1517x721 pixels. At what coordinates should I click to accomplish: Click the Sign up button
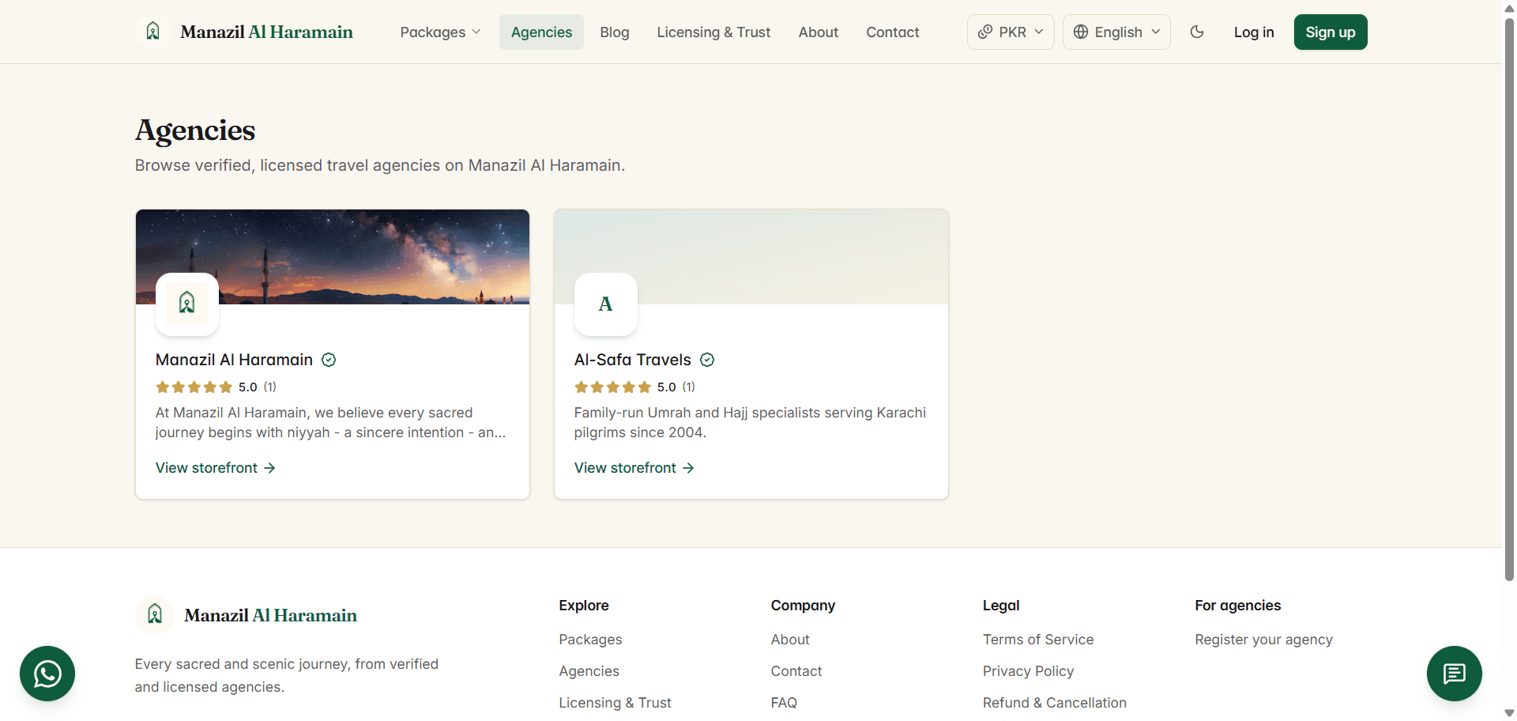[1331, 32]
